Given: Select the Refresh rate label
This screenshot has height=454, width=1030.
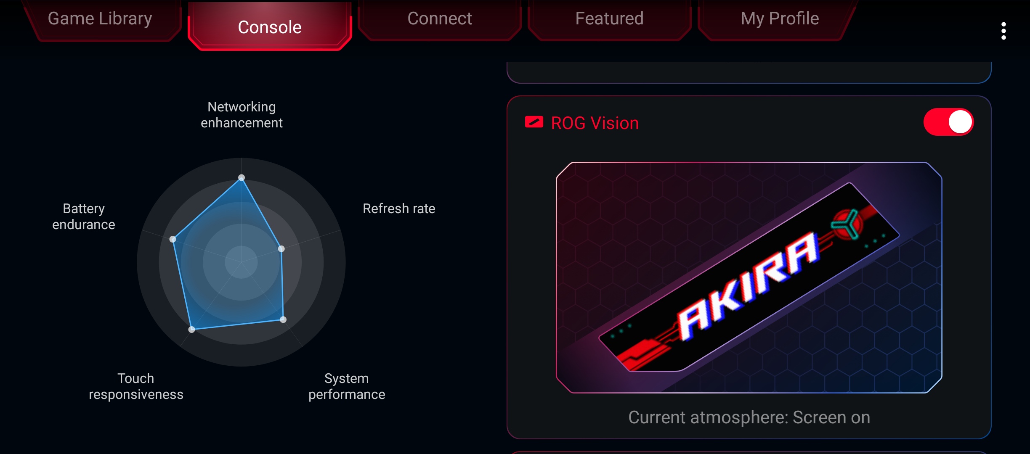Looking at the screenshot, I should click(x=399, y=209).
